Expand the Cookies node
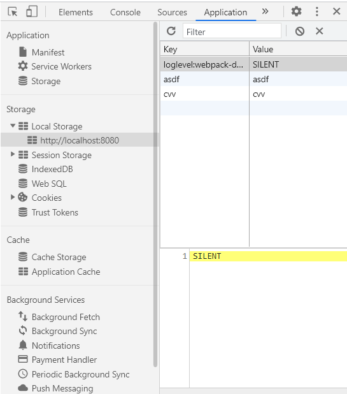 (x=13, y=197)
